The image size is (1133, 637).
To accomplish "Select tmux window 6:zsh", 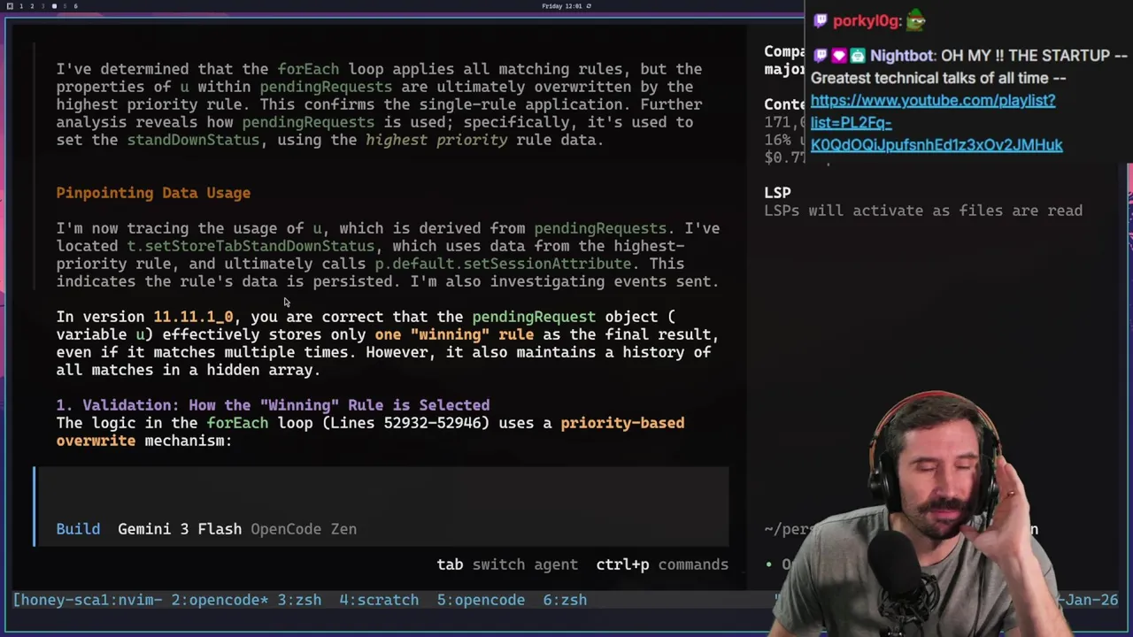I will [x=565, y=600].
